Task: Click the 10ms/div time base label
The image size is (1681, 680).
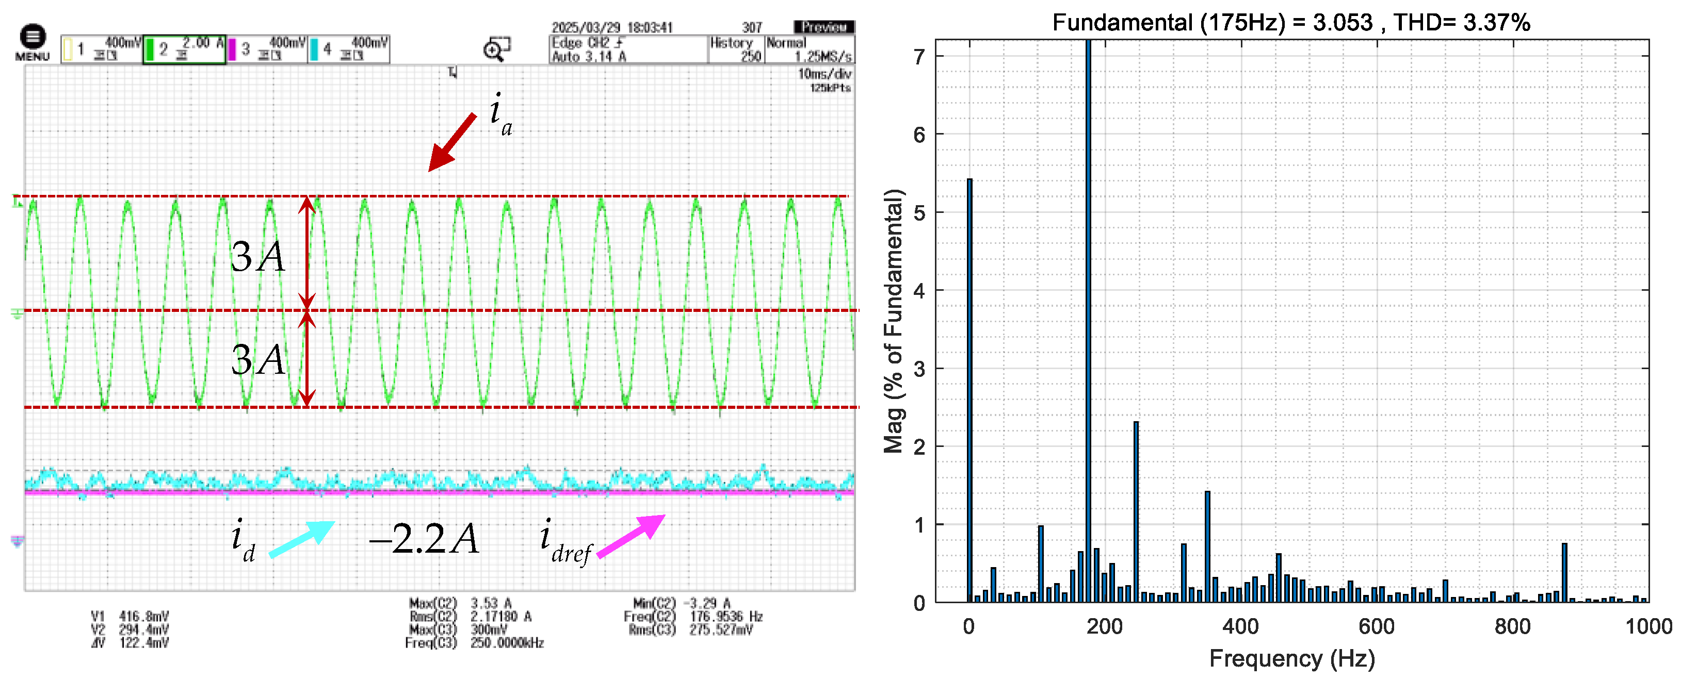Action: pos(823,74)
